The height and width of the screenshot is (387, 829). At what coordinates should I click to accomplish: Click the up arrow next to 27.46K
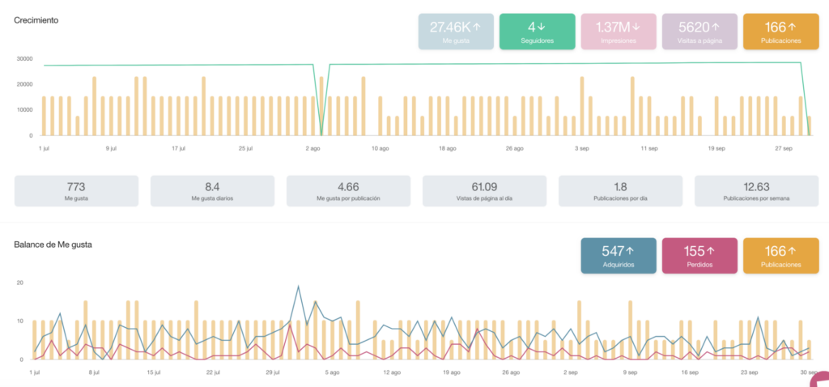pyautogui.click(x=476, y=27)
